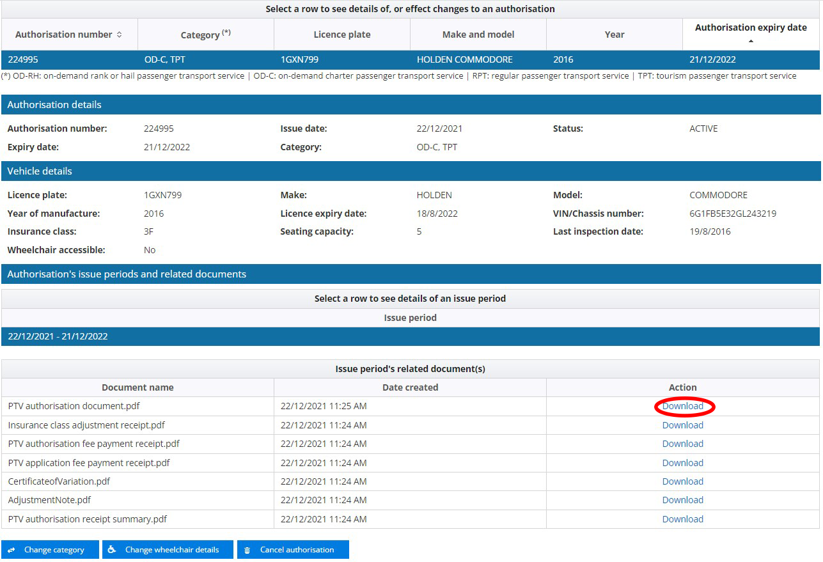Click licence plate 1GXN799 in selected row
Screen dimensions: 823x562
click(x=299, y=59)
